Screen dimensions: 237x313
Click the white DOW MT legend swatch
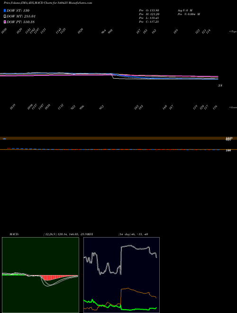click(5, 16)
